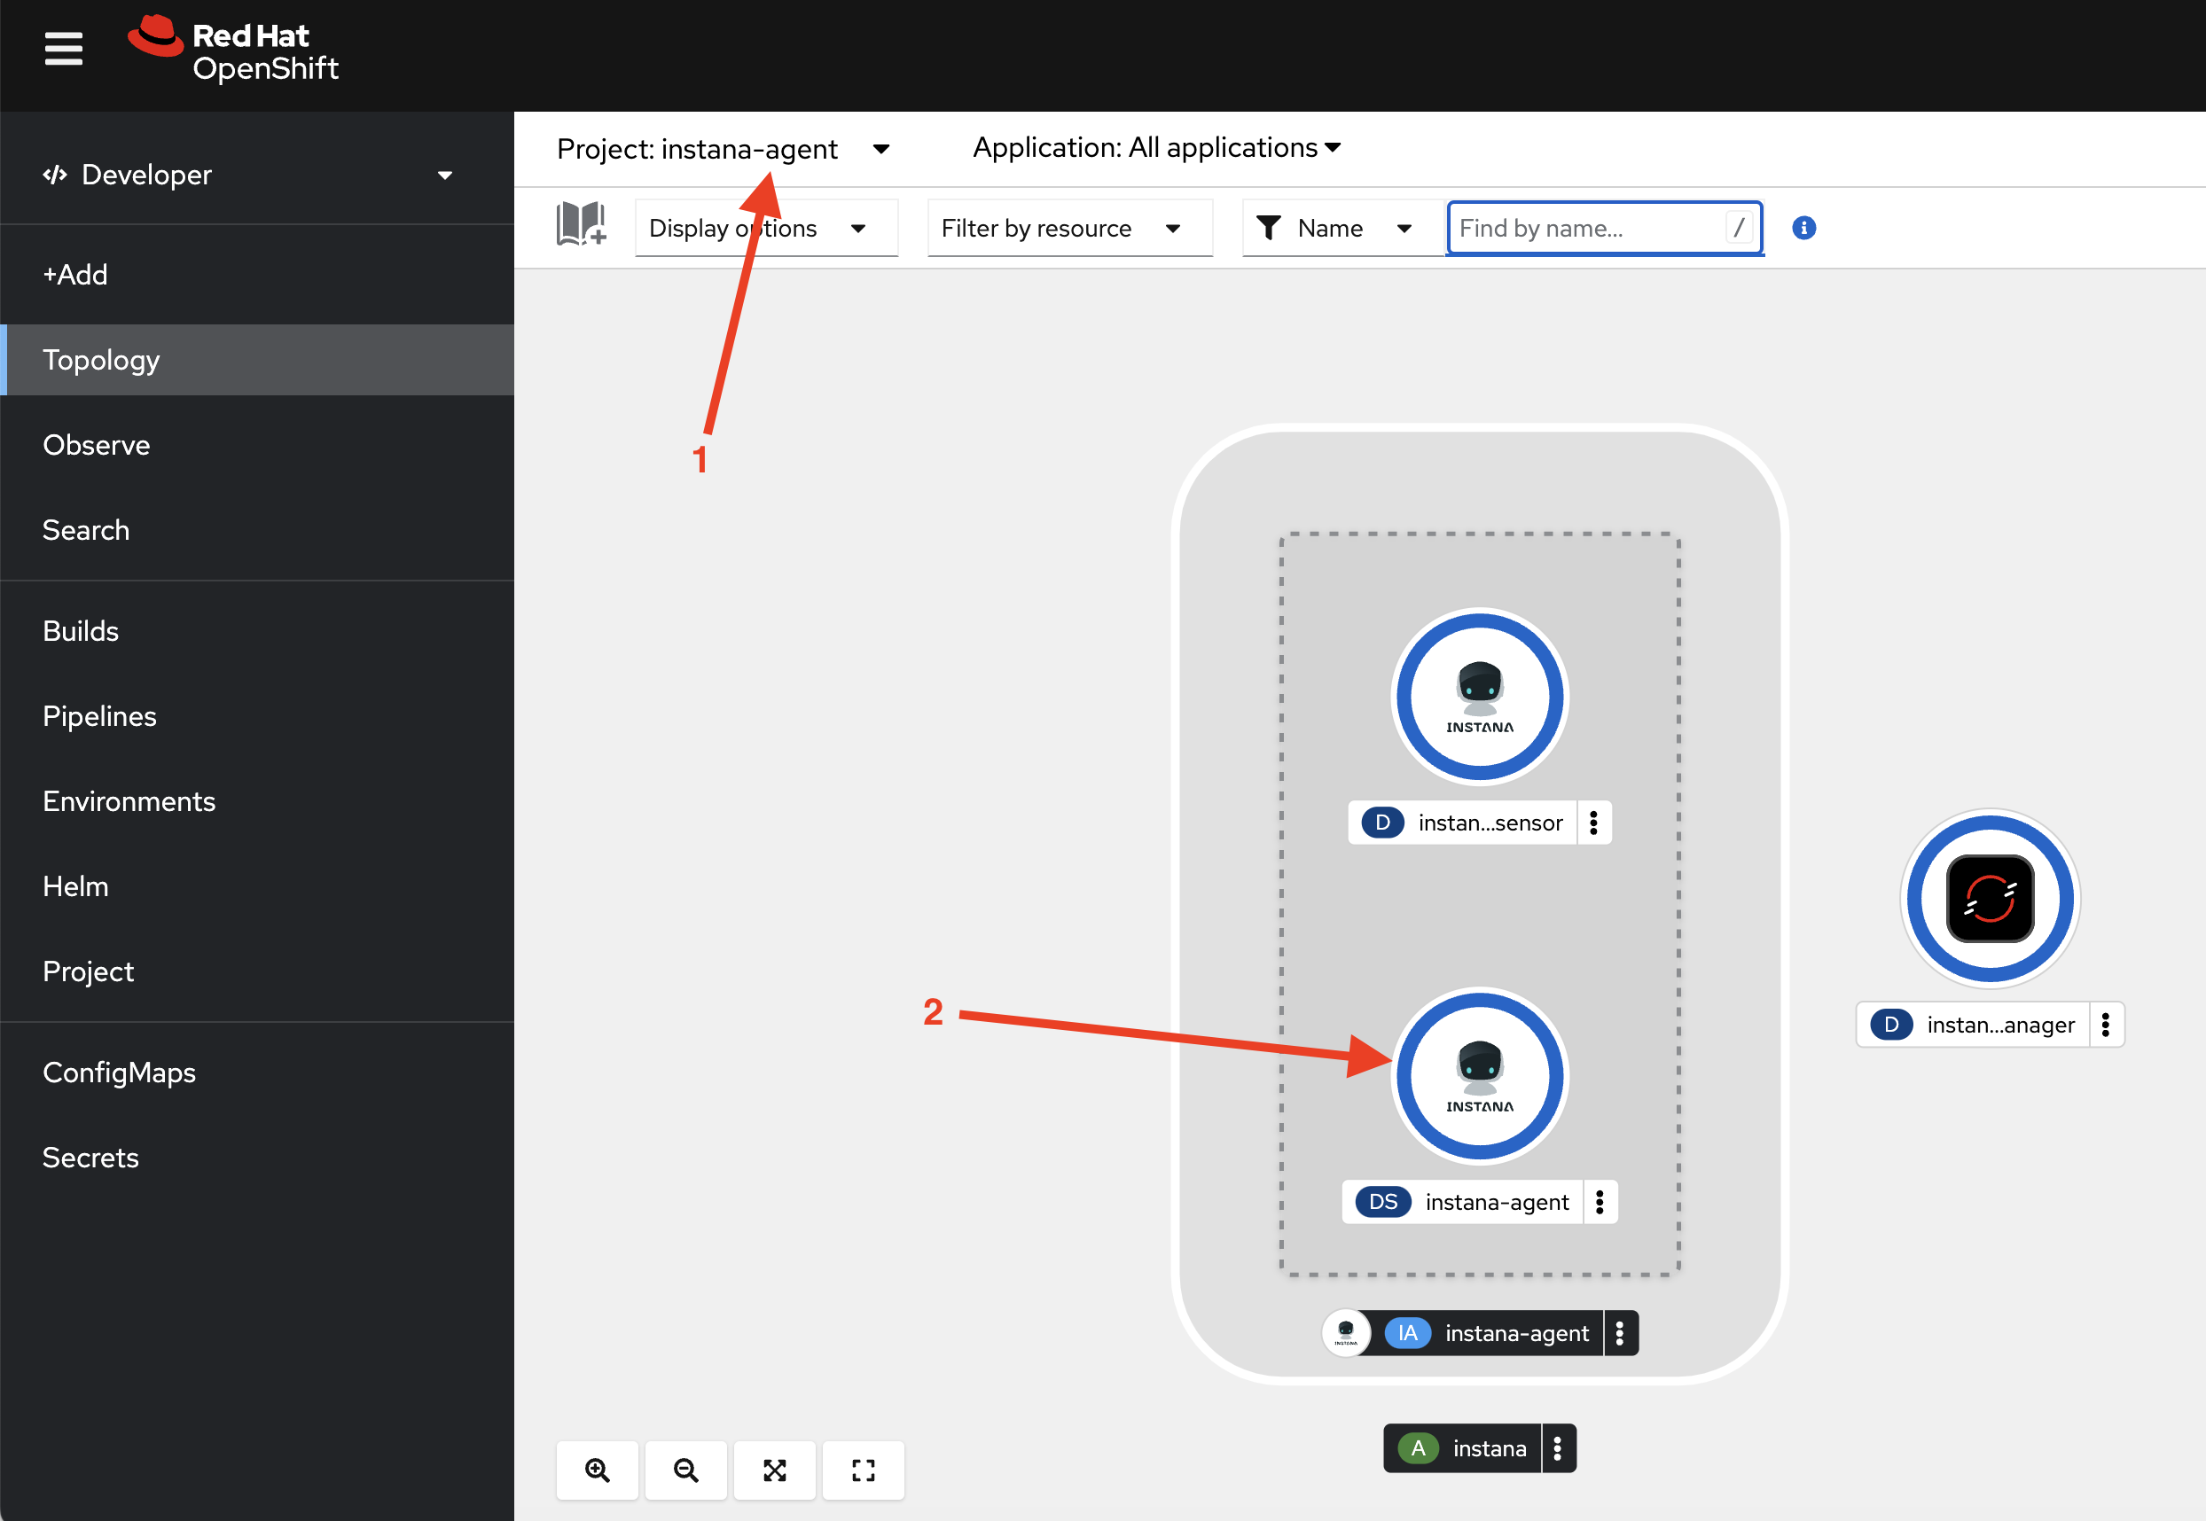This screenshot has height=1521, width=2206.
Task: Click the D badge on instan...anager
Action: 1891,1025
